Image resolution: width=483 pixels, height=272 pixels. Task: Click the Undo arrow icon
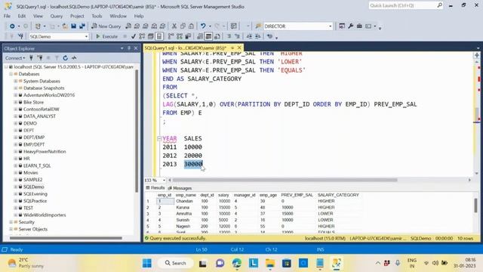coord(203,26)
